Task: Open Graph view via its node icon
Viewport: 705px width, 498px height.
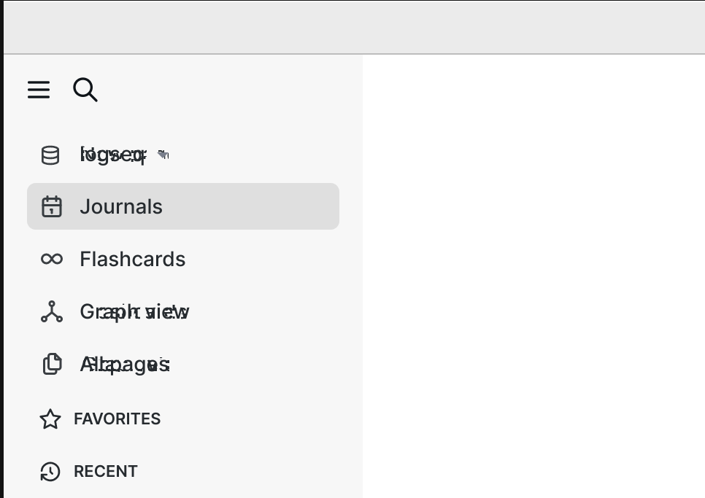Action: pyautogui.click(x=51, y=311)
